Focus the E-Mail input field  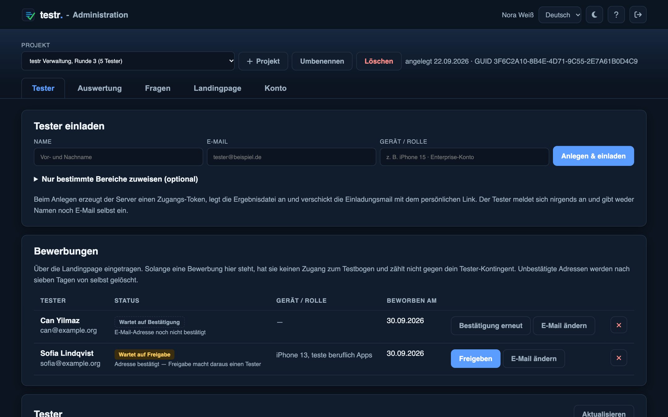[291, 157]
